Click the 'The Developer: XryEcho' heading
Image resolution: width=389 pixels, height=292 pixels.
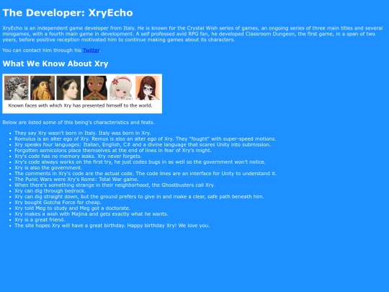coord(68,13)
